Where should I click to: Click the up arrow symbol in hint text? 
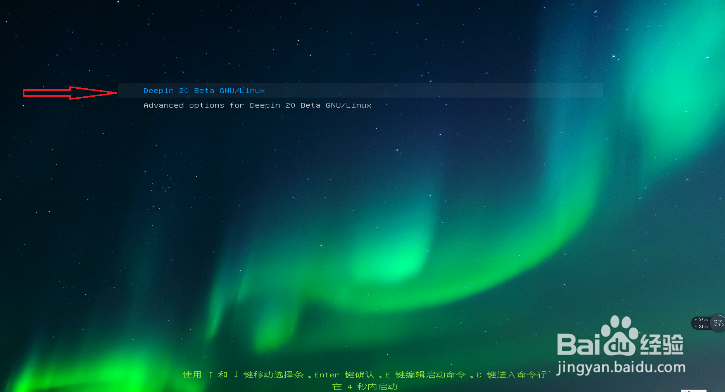tap(211, 375)
